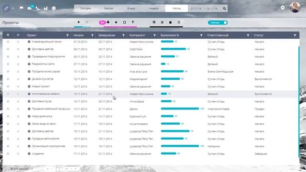Click the funnel filter icon in toolbar
This screenshot has height=172, width=306.
(133, 22)
